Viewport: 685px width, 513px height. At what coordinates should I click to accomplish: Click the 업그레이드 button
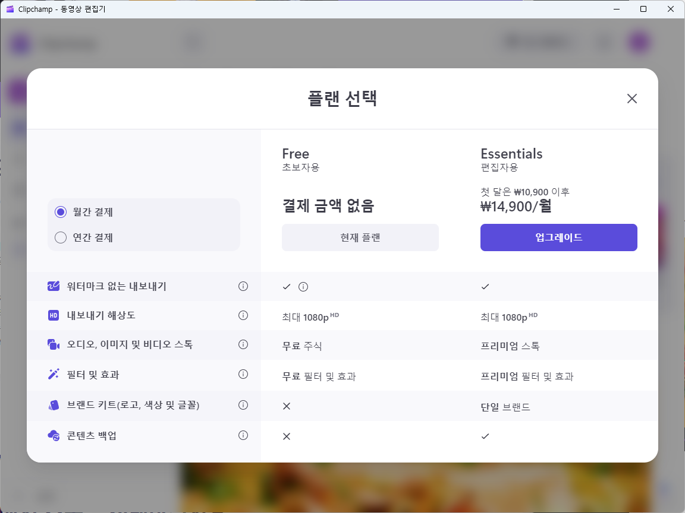pyautogui.click(x=559, y=237)
